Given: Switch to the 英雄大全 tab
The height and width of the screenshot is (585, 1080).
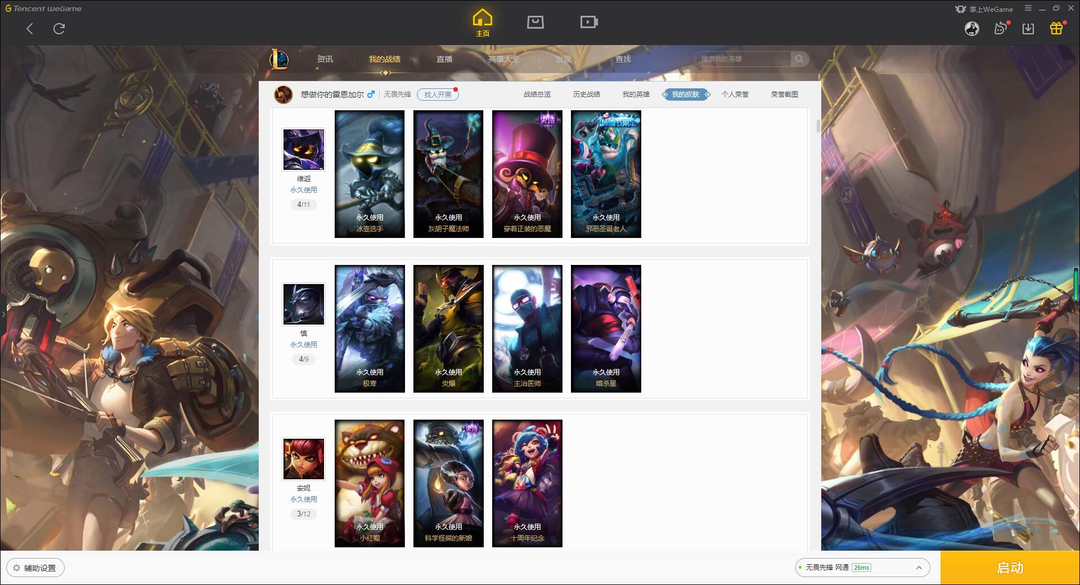Looking at the screenshot, I should pos(504,59).
